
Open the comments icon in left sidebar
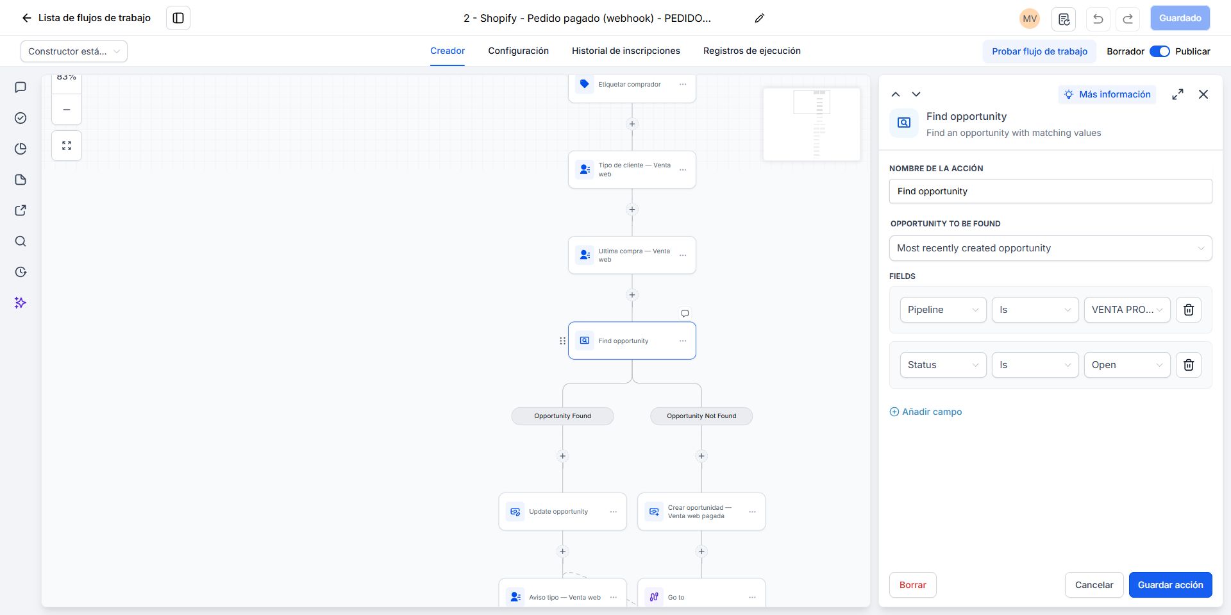(21, 87)
